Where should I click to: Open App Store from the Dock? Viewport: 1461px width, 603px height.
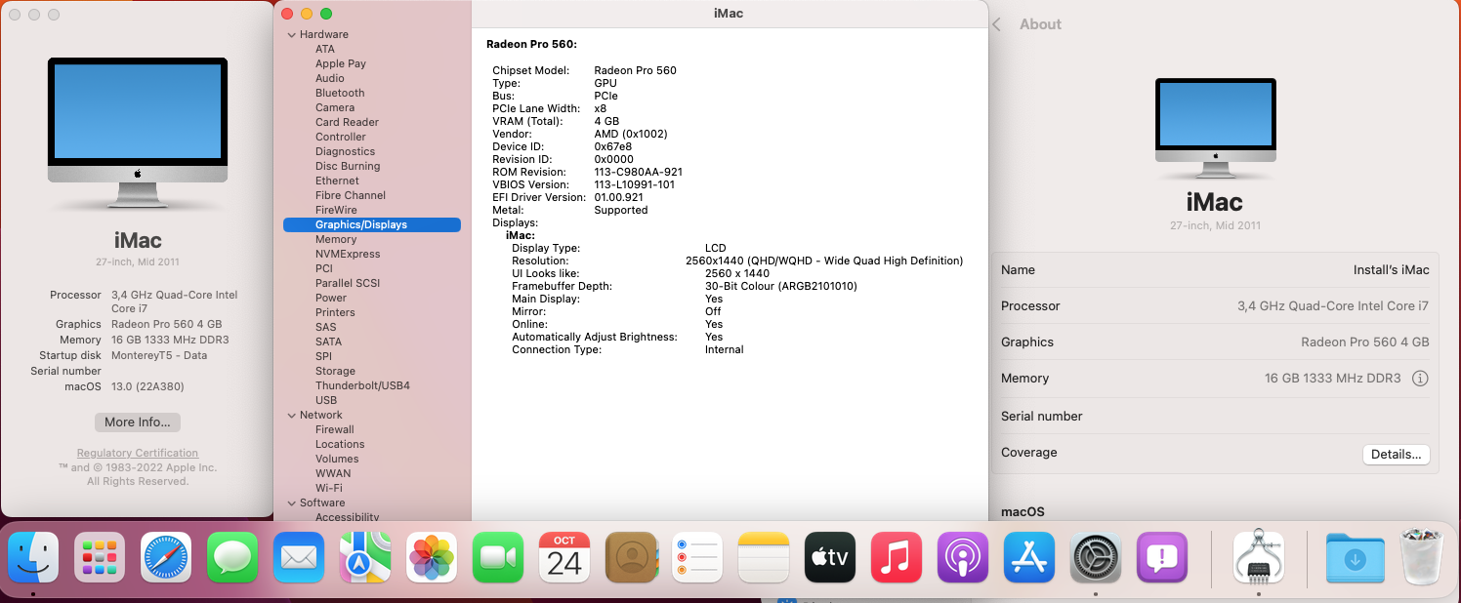point(1029,558)
